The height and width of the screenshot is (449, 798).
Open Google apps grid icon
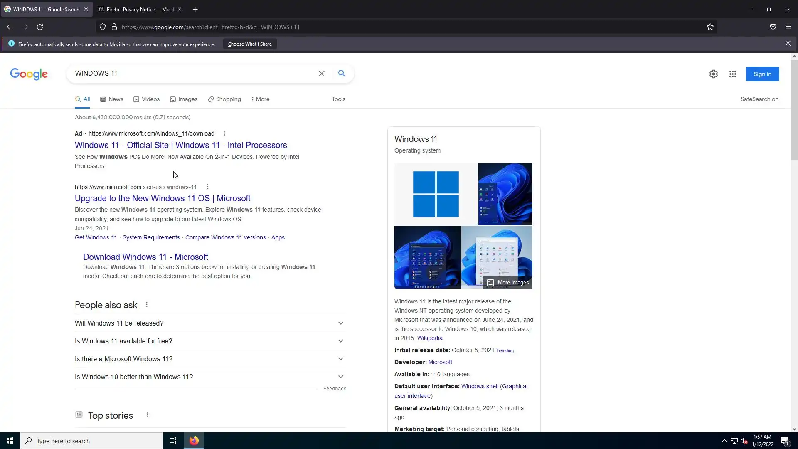[732, 74]
